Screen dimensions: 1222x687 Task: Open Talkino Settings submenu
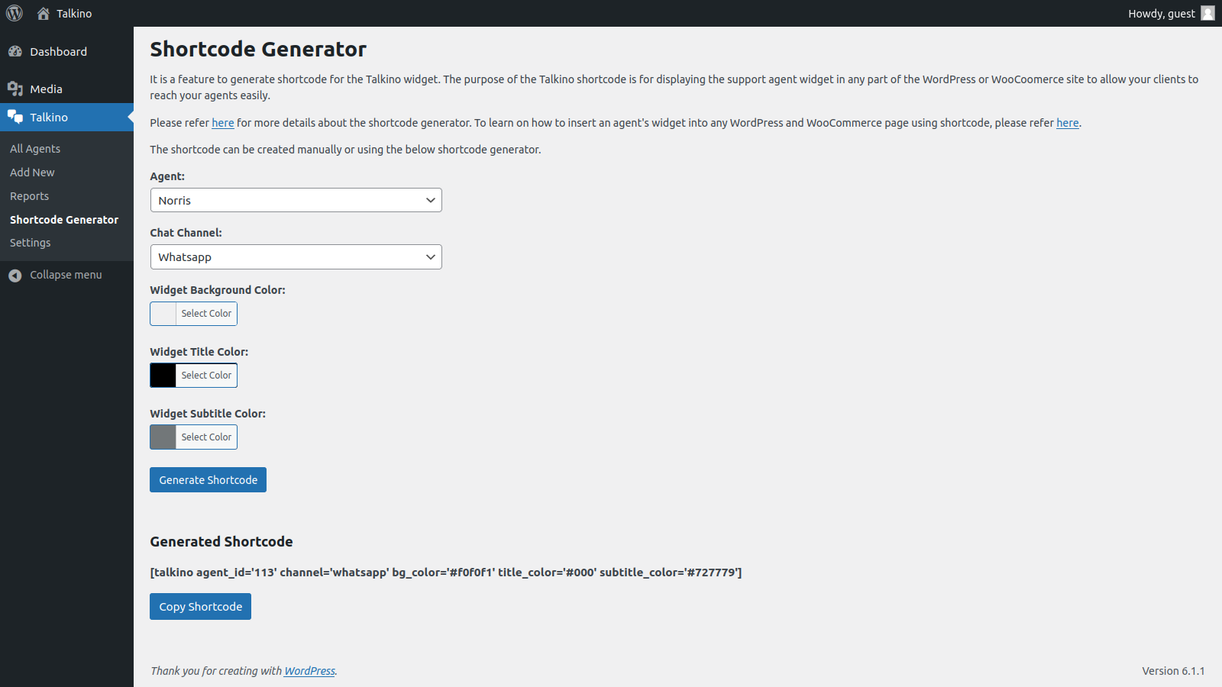(x=30, y=243)
